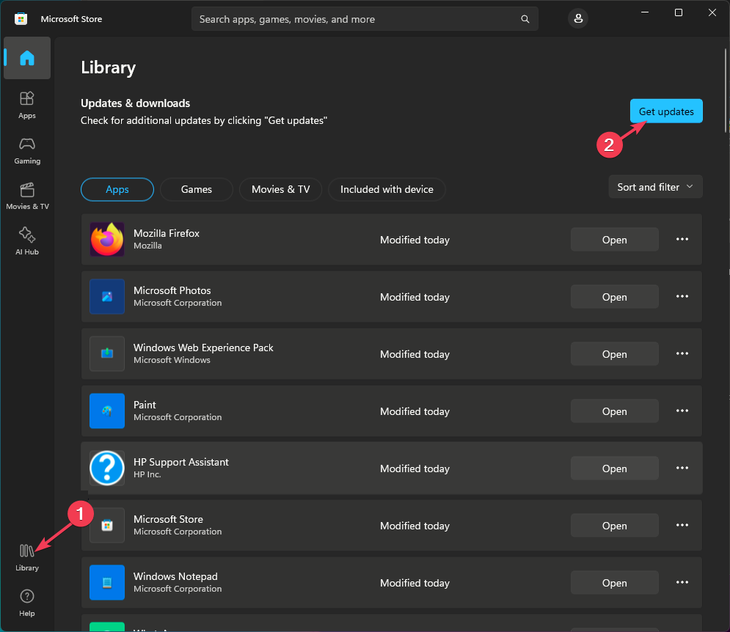The width and height of the screenshot is (730, 632).
Task: Click the Paint app name
Action: tap(145, 405)
